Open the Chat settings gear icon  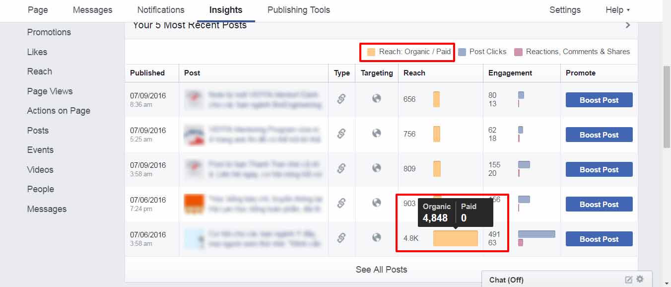(x=640, y=279)
